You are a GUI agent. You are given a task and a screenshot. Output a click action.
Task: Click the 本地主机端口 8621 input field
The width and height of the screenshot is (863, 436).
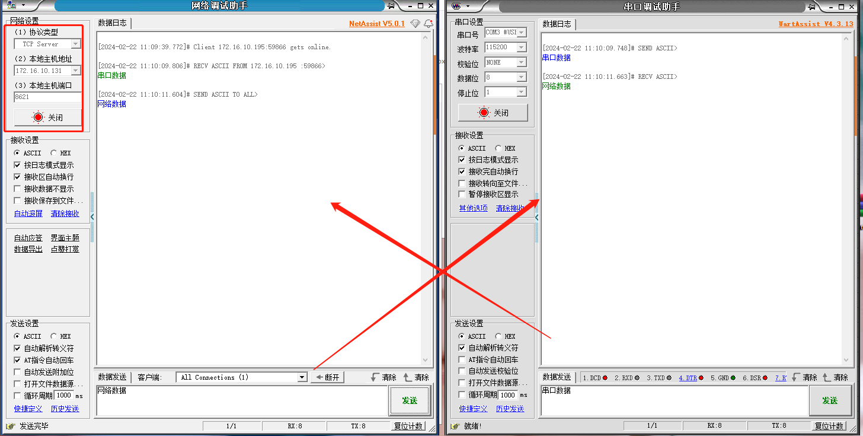tap(47, 97)
